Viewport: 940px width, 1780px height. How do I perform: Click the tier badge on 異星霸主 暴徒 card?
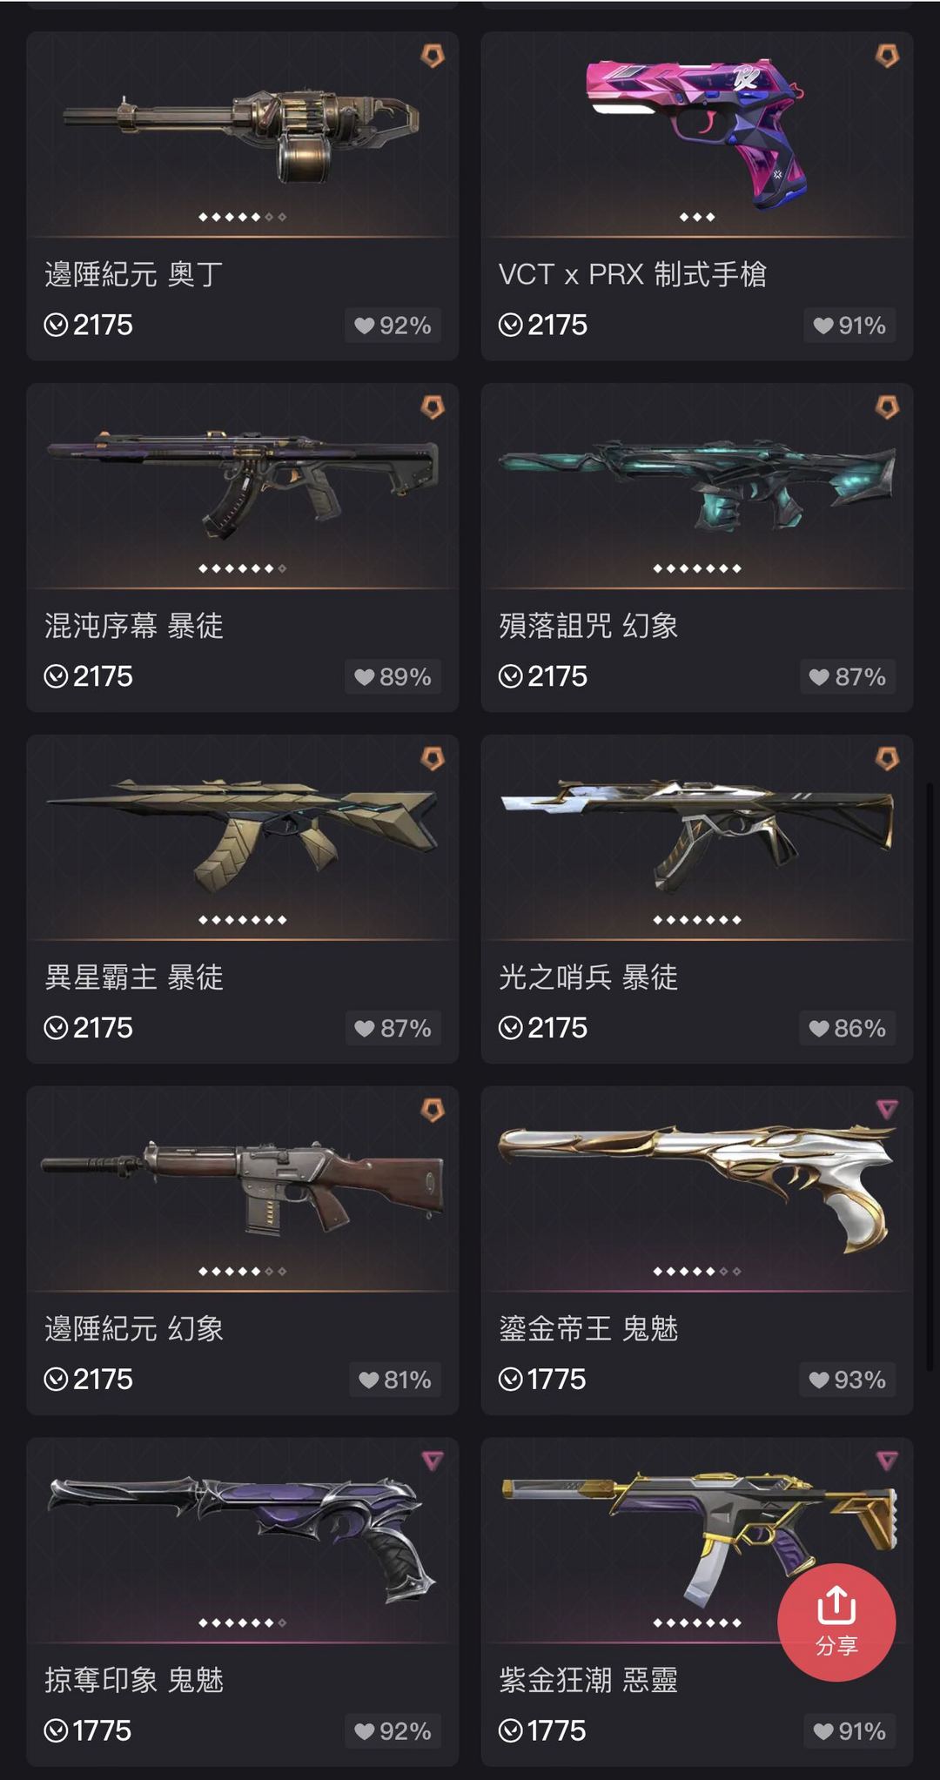coord(433,759)
